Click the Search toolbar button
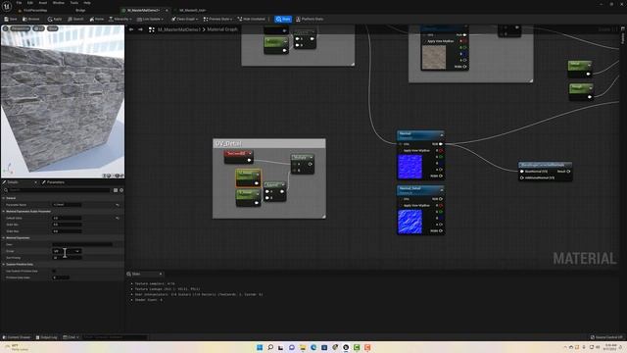 tap(75, 20)
